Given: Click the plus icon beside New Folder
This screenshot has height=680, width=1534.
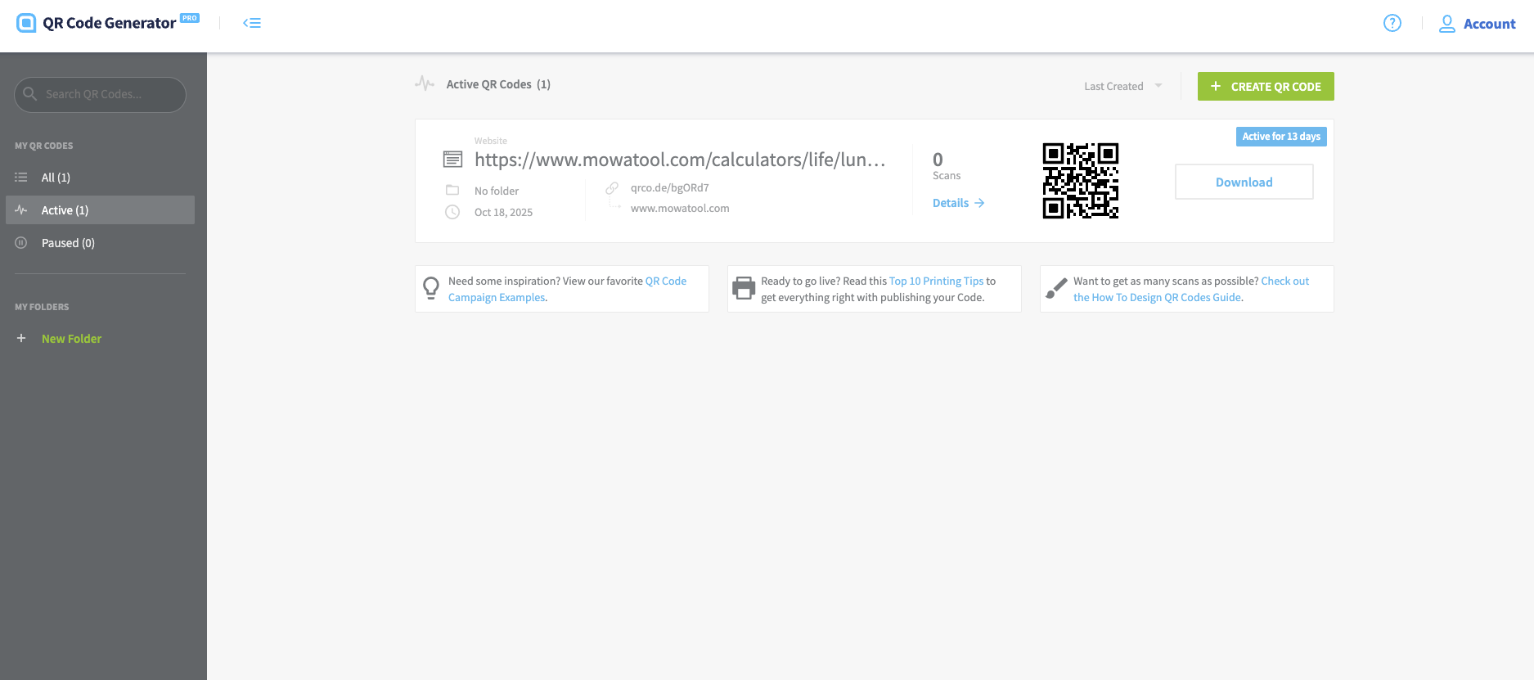Looking at the screenshot, I should 21,338.
